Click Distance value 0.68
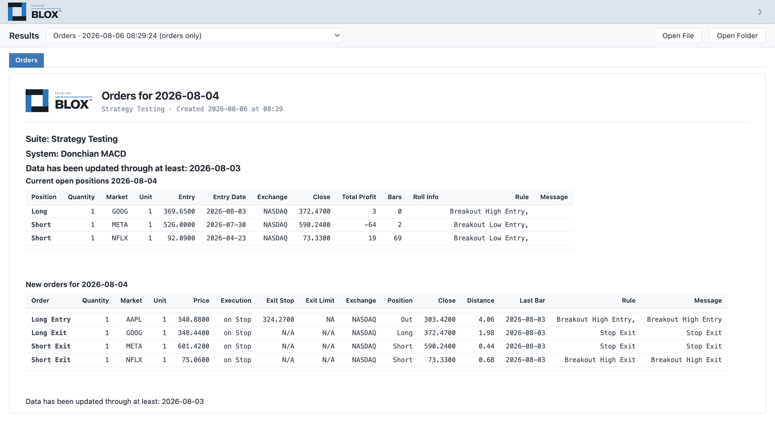Image resolution: width=775 pixels, height=421 pixels. [487, 360]
